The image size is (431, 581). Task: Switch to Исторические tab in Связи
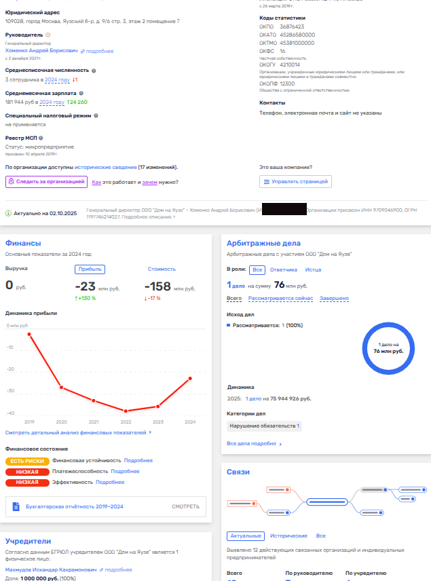point(288,536)
